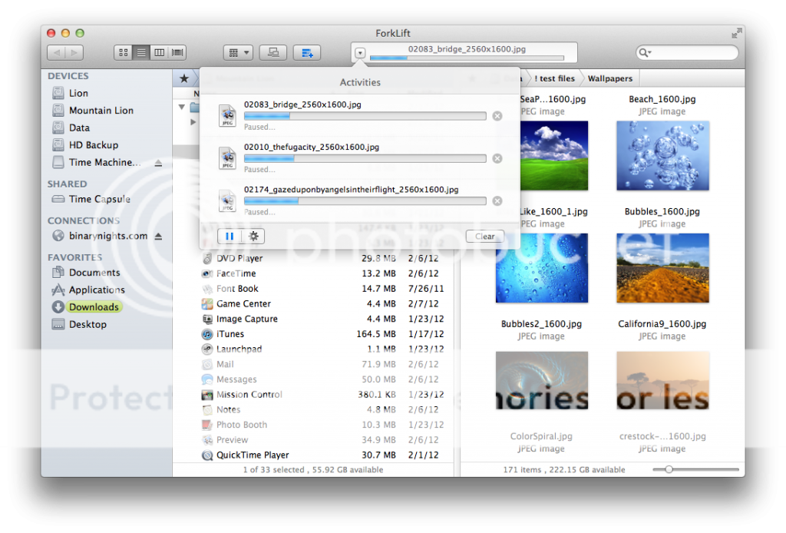Toggle the favorites star in path bar
786x533 pixels.
(x=184, y=78)
